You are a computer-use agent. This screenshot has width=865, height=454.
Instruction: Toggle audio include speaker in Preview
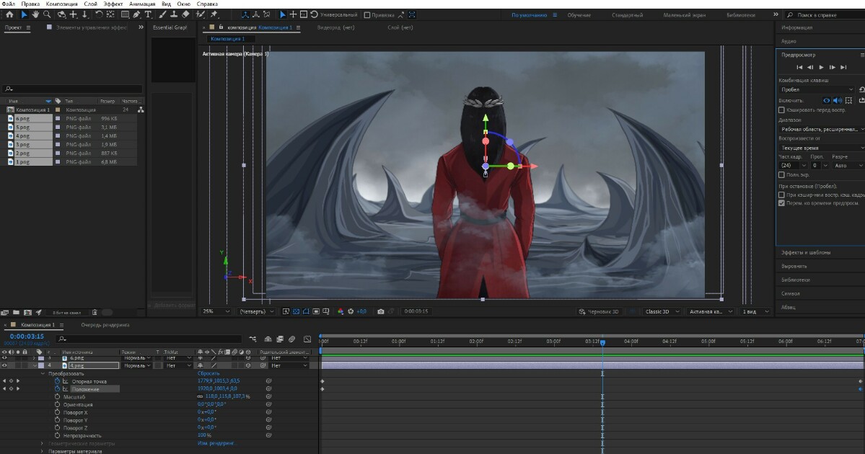click(838, 100)
